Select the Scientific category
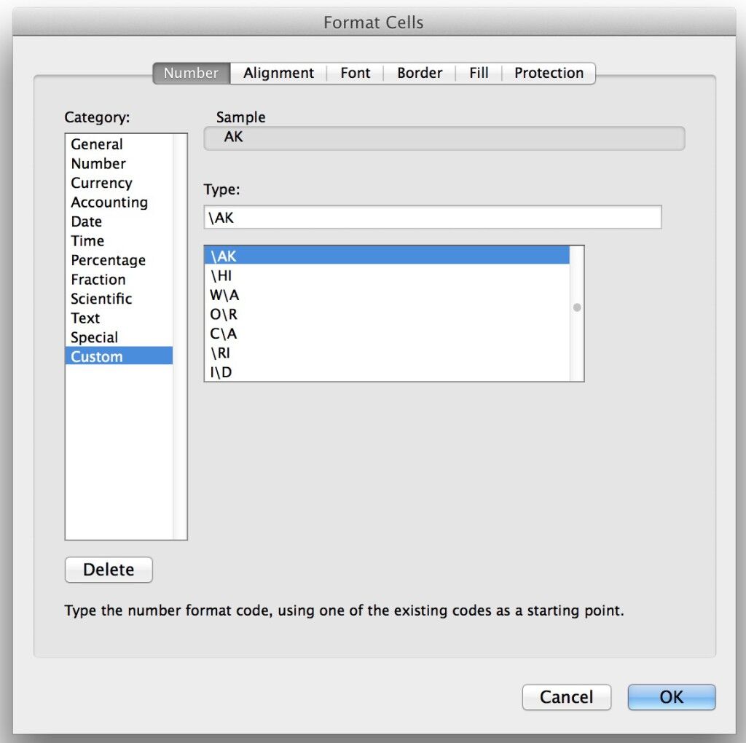 (101, 299)
